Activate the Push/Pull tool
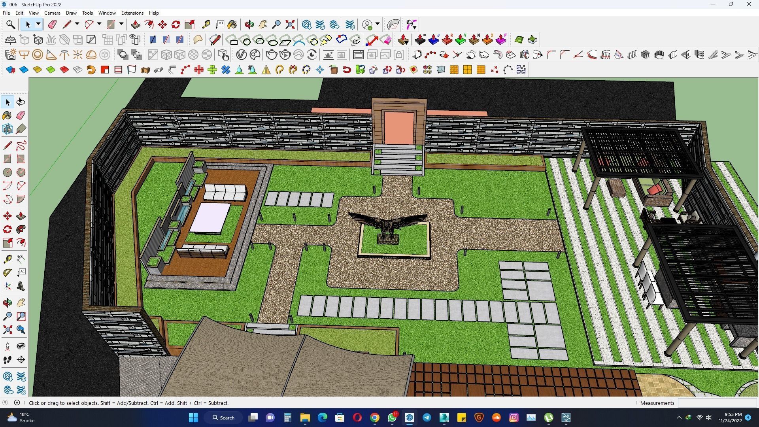 135,25
